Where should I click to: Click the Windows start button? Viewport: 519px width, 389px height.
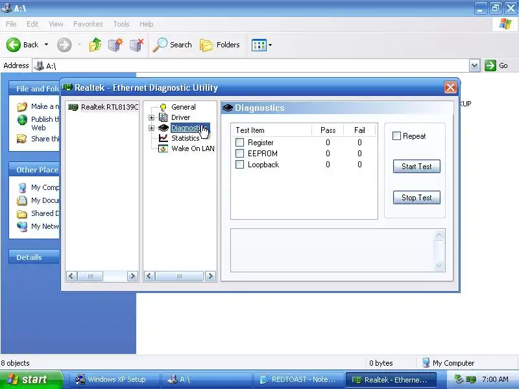pyautogui.click(x=31, y=379)
